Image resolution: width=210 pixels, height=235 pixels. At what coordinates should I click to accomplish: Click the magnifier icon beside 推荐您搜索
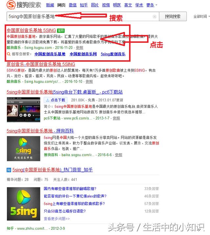coord(9,54)
